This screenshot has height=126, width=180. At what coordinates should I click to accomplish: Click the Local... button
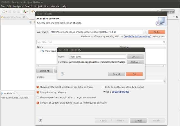(135, 57)
